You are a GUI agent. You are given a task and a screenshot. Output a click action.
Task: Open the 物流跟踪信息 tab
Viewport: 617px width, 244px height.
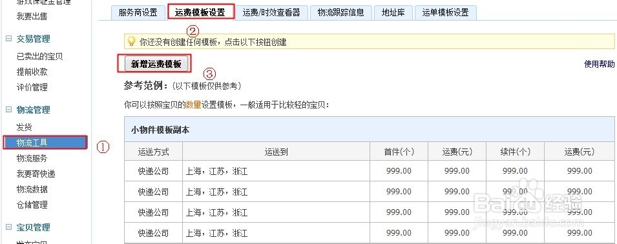(340, 12)
